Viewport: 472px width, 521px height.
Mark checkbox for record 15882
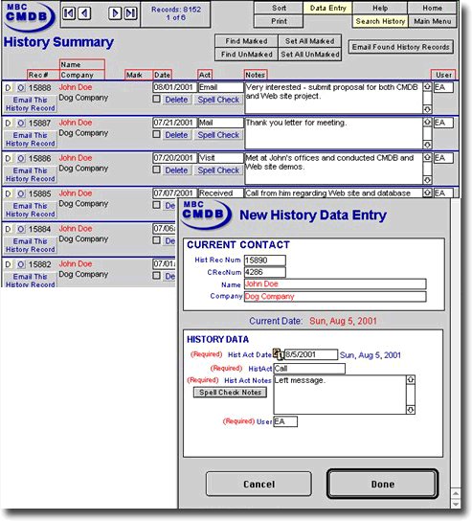coord(156,276)
